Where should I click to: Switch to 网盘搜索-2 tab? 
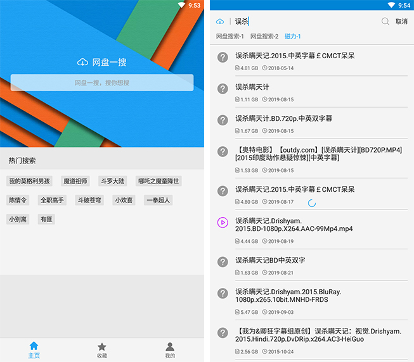(264, 37)
